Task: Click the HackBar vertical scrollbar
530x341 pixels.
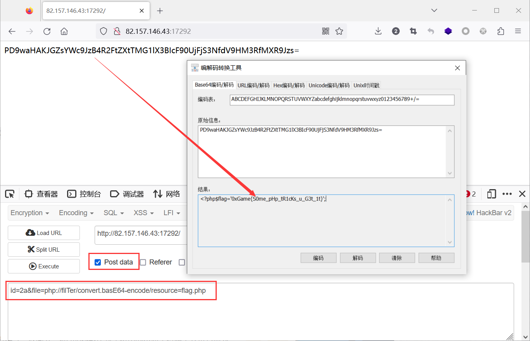Action: 525,237
